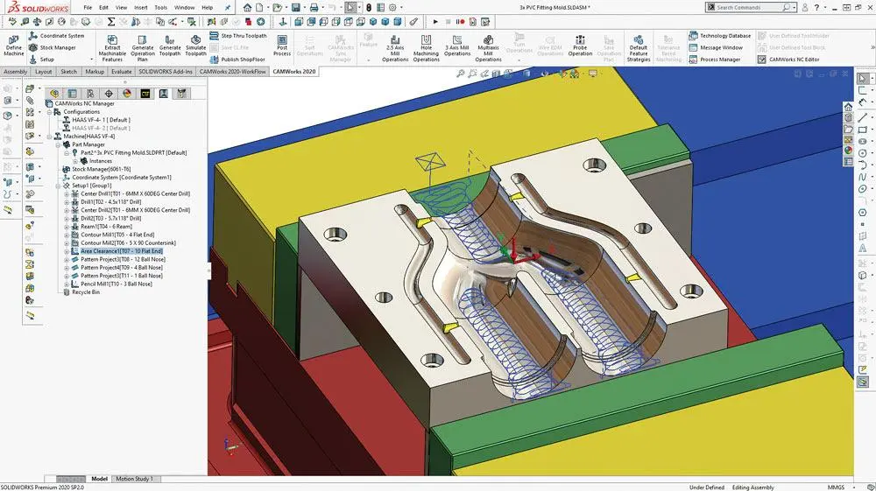The width and height of the screenshot is (876, 491).
Task: Click the Sum (sigma) toolbar icon
Action: pos(110,22)
